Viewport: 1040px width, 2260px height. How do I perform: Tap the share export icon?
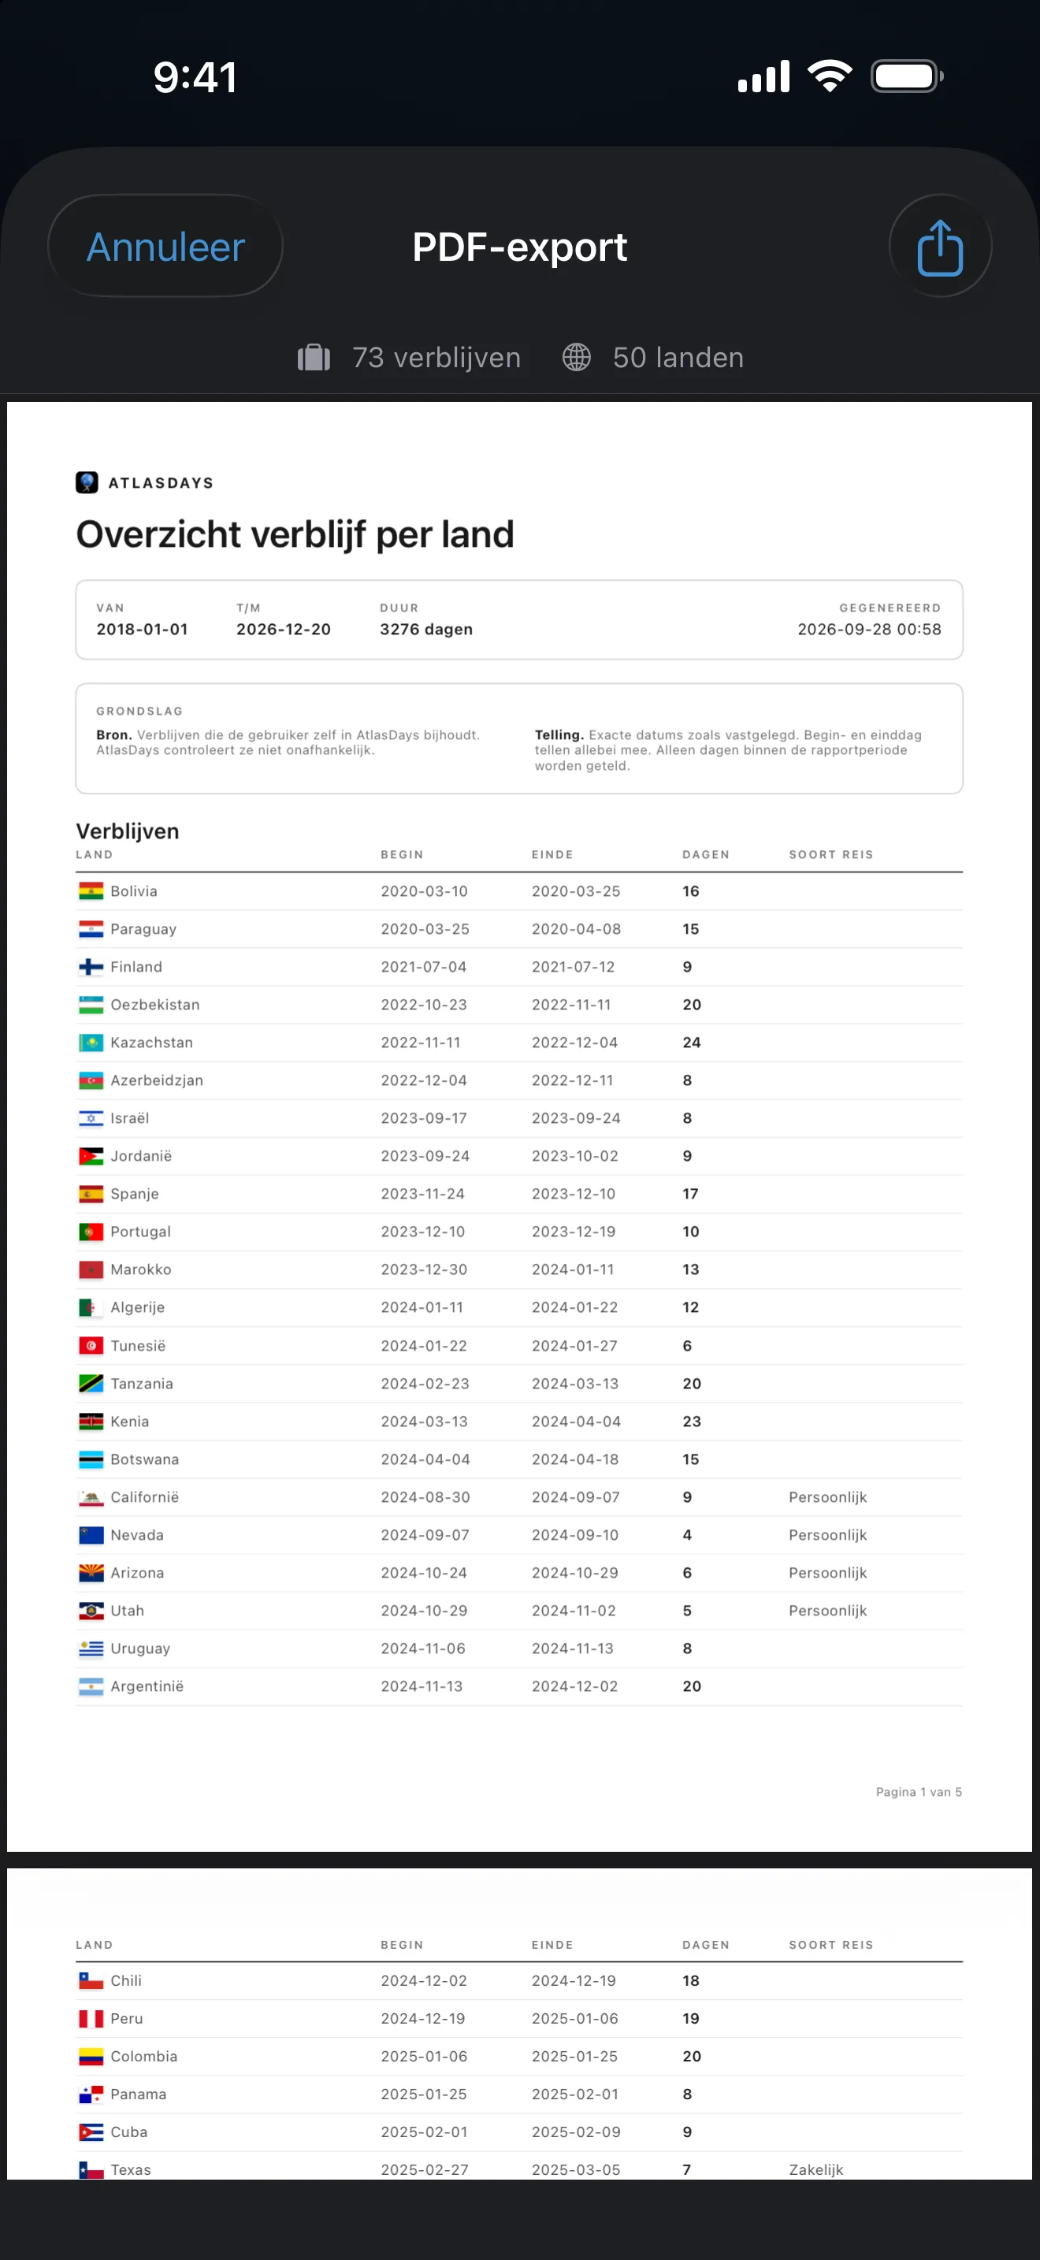(940, 247)
